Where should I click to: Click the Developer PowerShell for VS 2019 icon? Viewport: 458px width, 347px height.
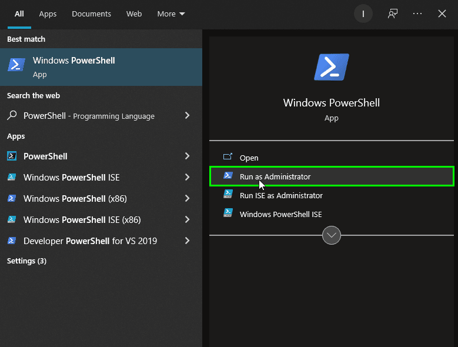point(12,241)
